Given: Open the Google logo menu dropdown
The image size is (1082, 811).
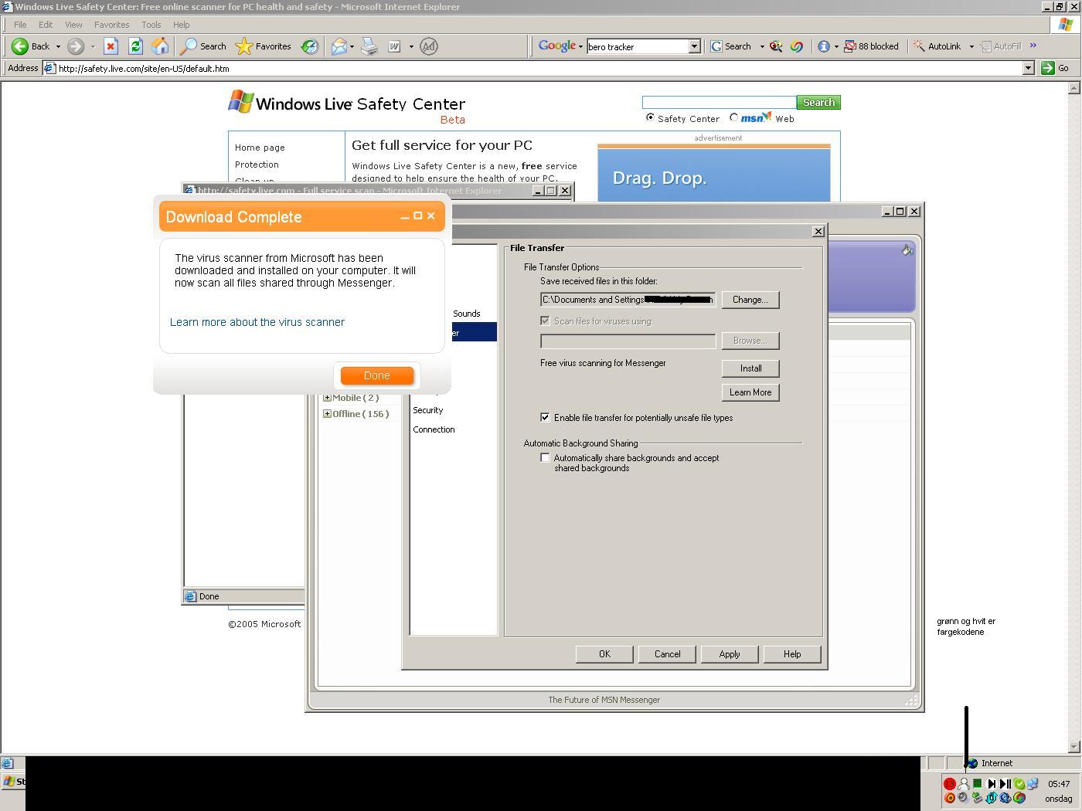Looking at the screenshot, I should [x=580, y=46].
